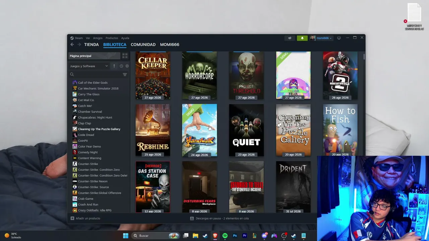Go back with the Steam back arrow
The height and width of the screenshot is (241, 429).
(72, 45)
